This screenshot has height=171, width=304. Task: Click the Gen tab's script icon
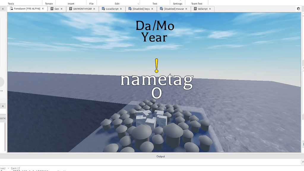(52, 9)
